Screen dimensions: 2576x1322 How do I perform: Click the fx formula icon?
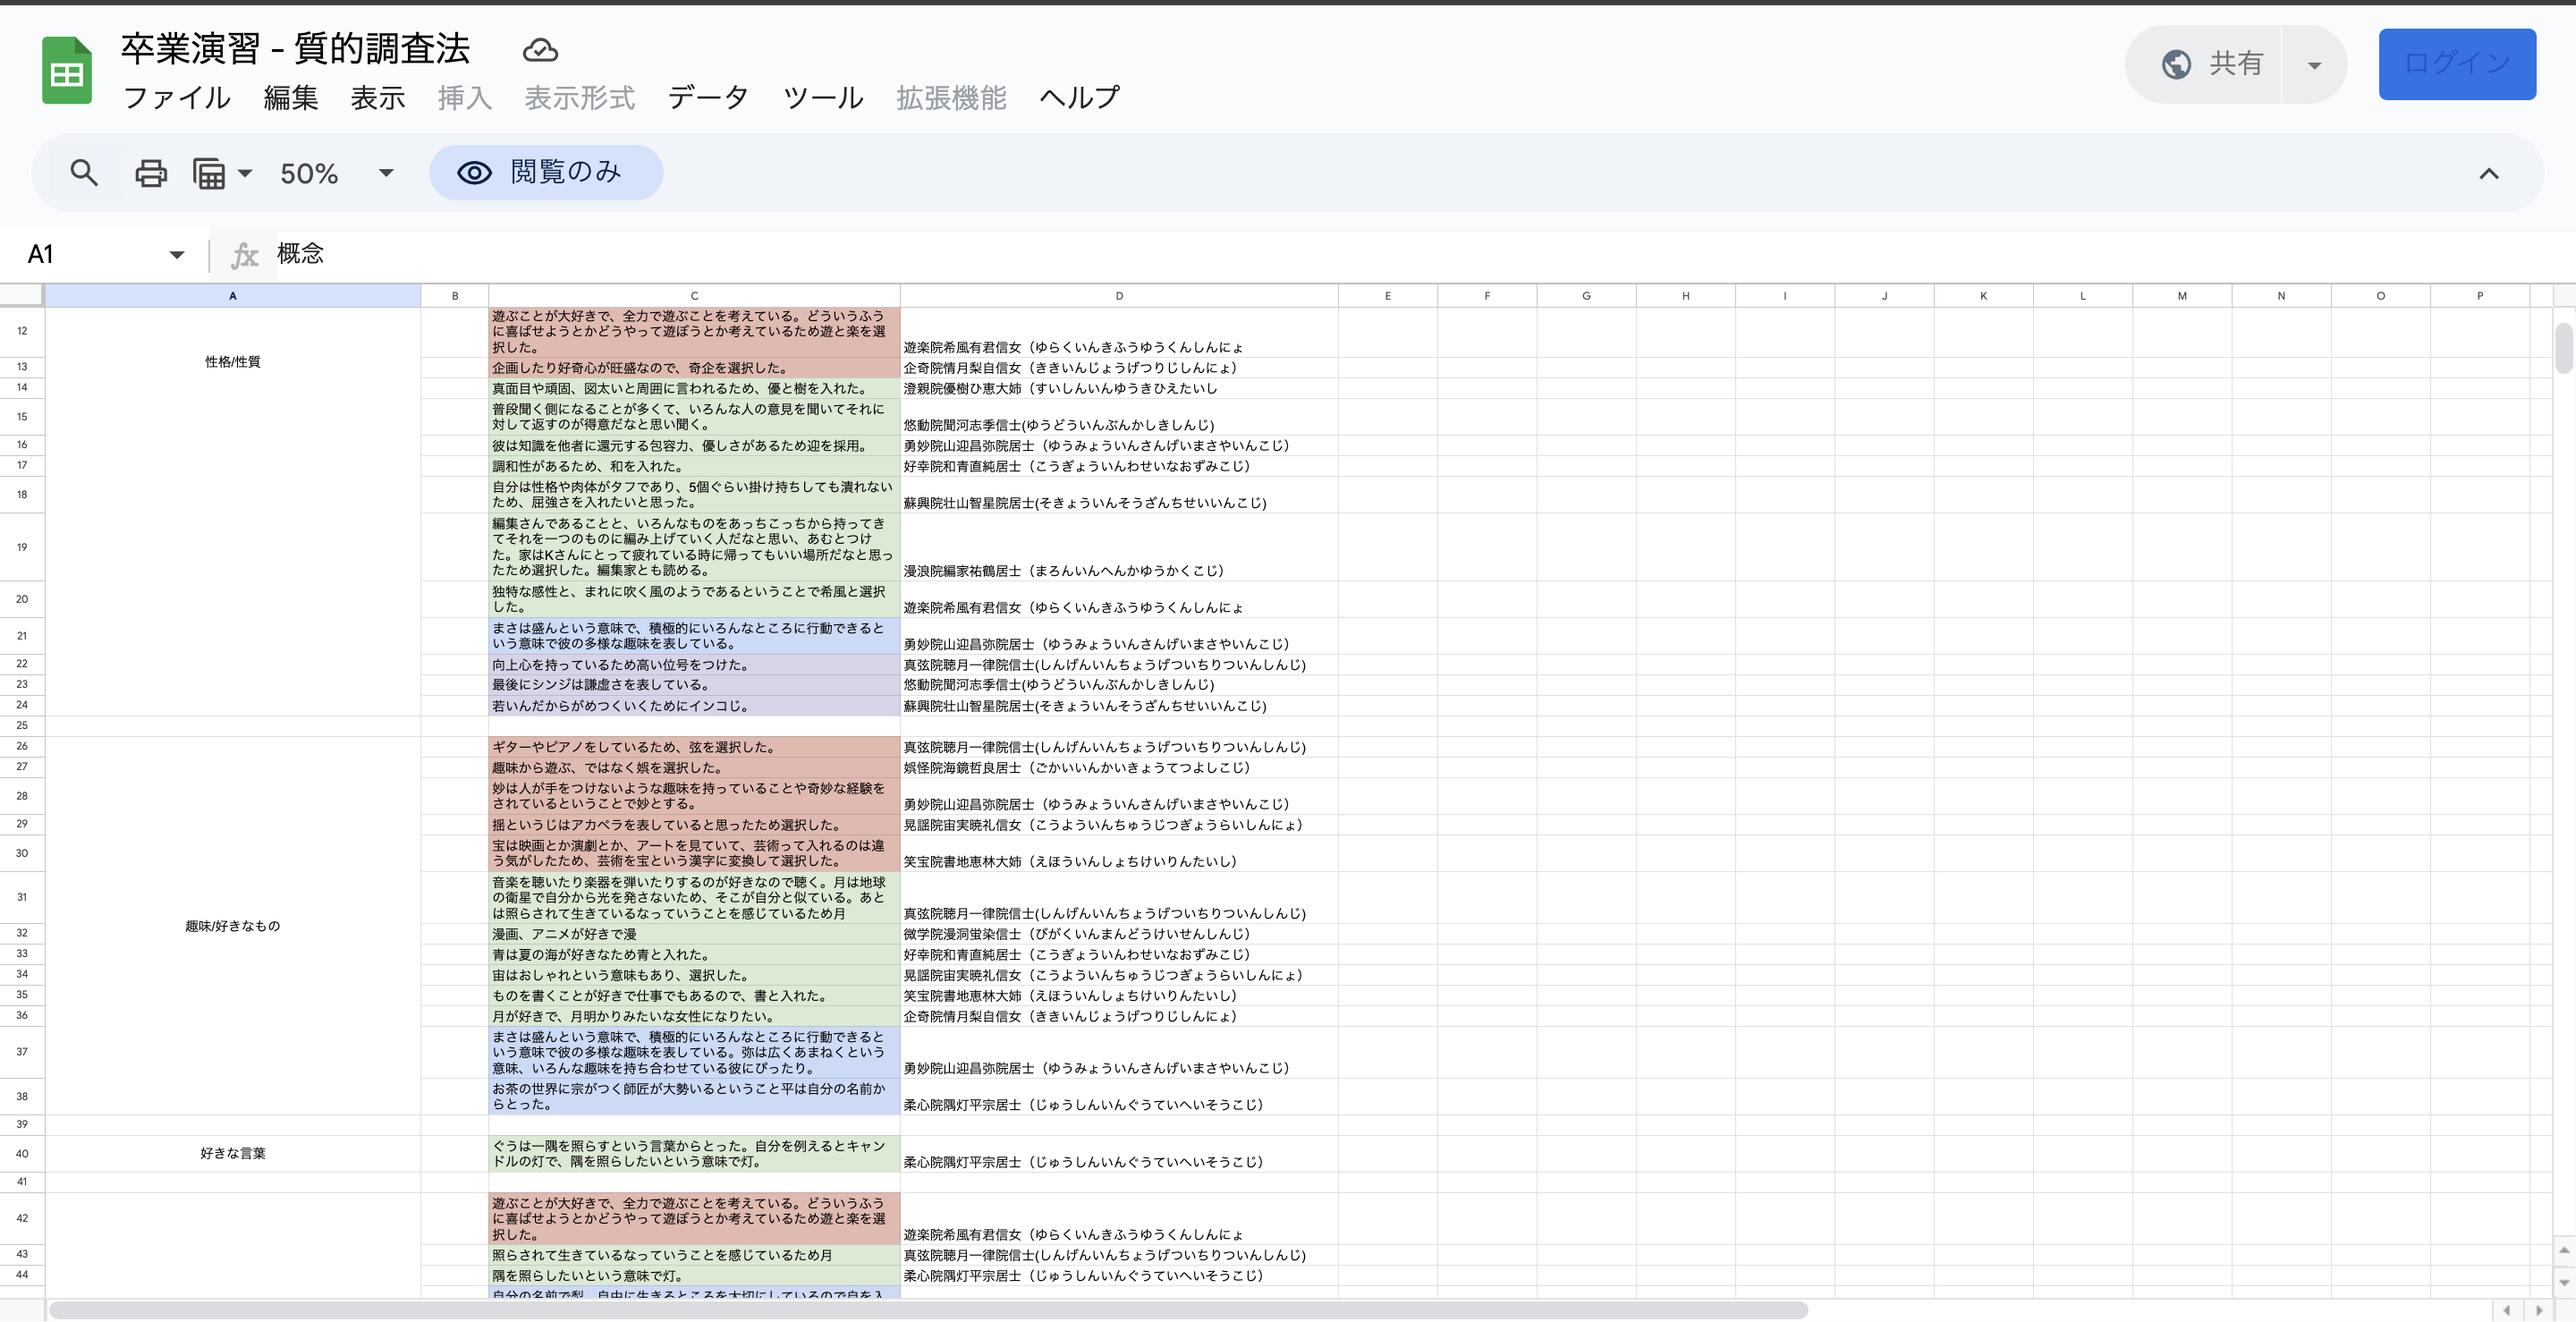pos(244,255)
